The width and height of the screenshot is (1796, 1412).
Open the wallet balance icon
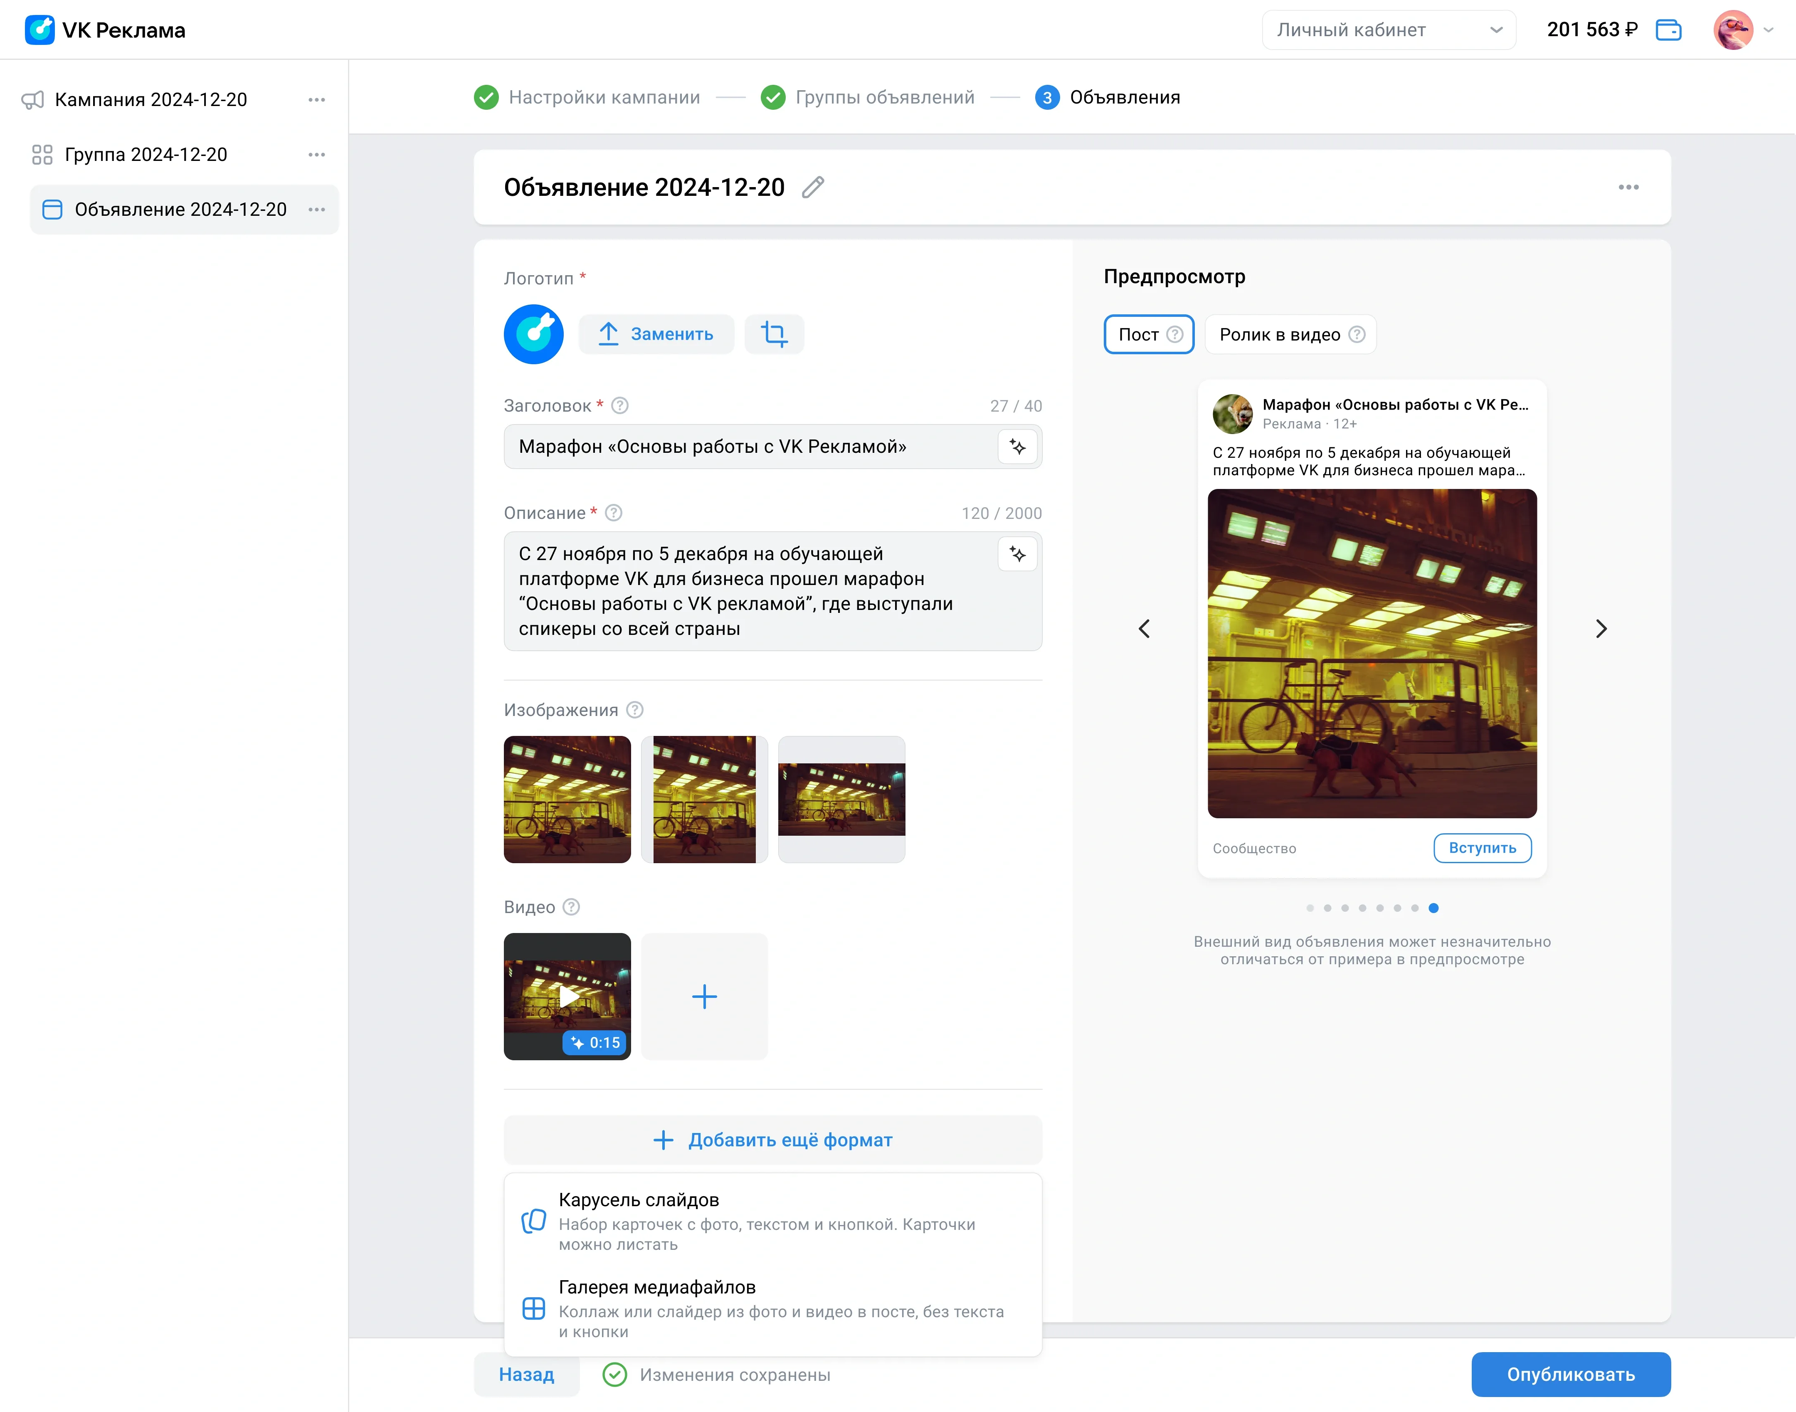[x=1669, y=30]
